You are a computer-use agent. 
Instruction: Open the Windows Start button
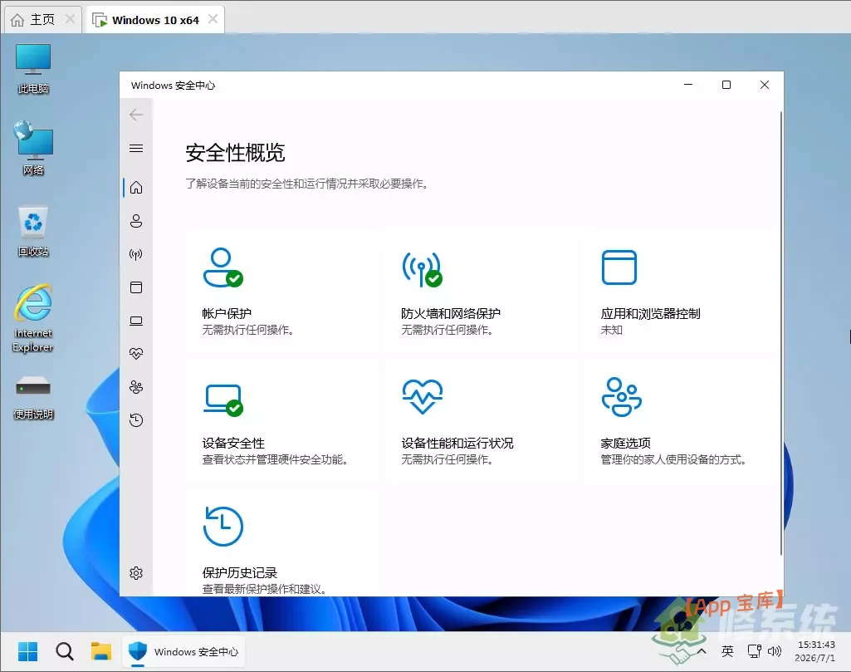(x=27, y=651)
